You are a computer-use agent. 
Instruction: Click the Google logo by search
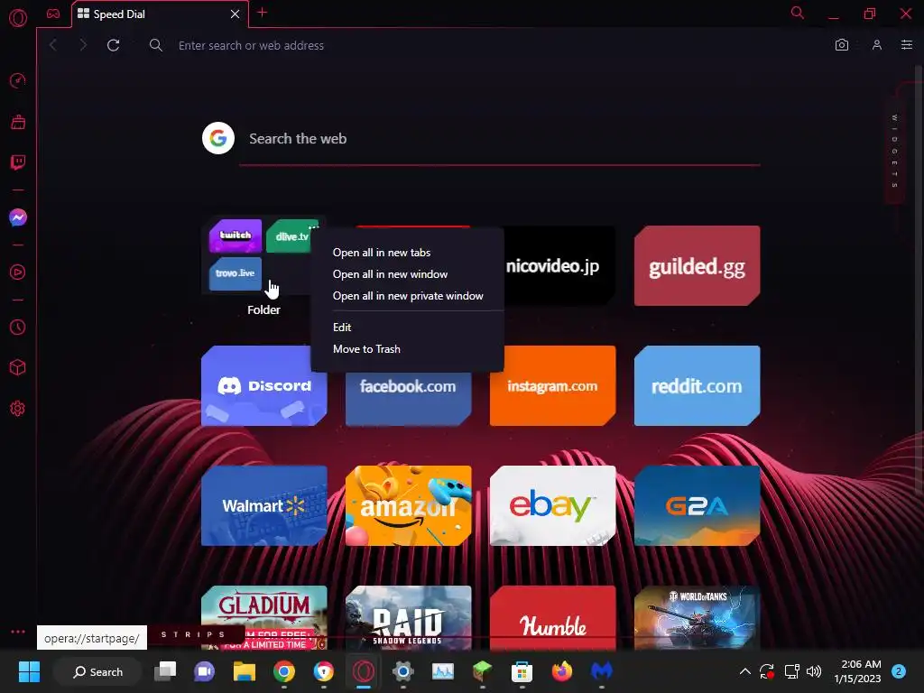218,138
